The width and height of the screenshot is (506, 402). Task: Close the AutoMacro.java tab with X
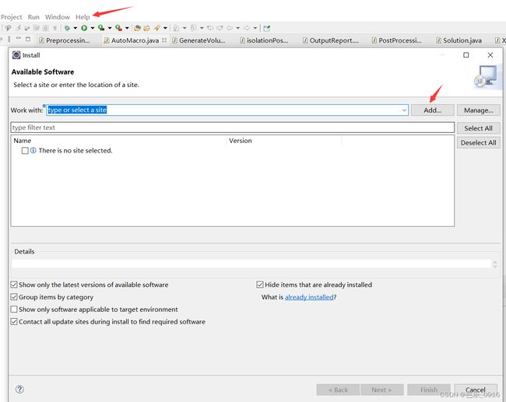tap(164, 40)
